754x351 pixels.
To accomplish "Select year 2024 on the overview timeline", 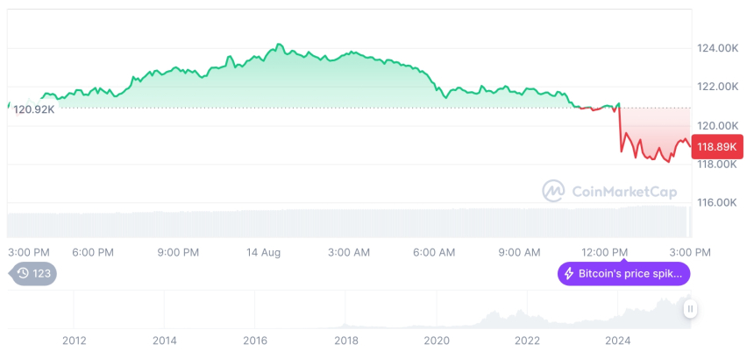I will click(618, 340).
